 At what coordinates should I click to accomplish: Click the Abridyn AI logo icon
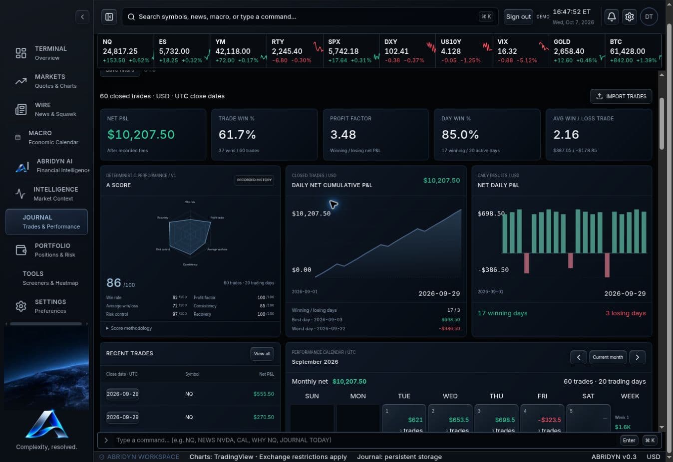pos(22,167)
